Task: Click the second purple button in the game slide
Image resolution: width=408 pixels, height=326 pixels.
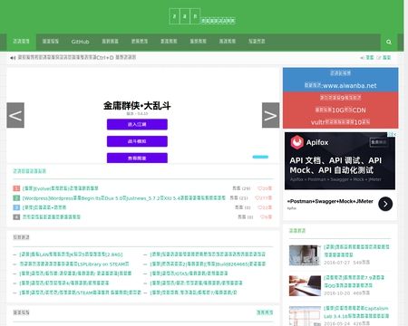Action: click(137, 141)
